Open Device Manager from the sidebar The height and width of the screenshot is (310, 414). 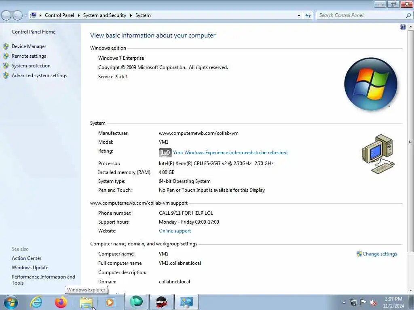click(29, 46)
